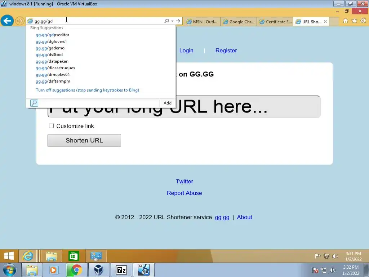
Task: Click the Shorten URL button
Action: point(84,140)
